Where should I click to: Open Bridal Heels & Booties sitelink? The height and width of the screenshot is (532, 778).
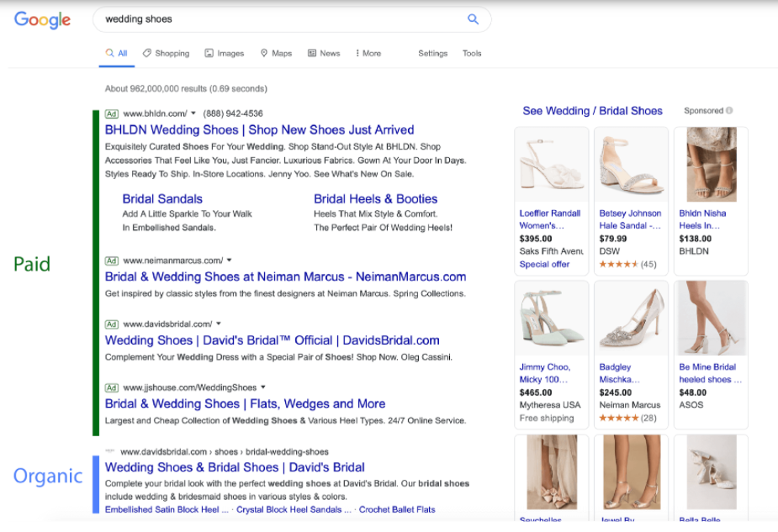click(x=376, y=199)
